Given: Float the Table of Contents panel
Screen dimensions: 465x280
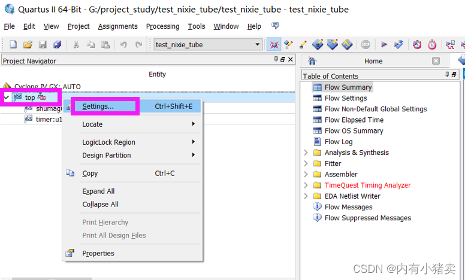Looking at the screenshot, I should coord(454,75).
